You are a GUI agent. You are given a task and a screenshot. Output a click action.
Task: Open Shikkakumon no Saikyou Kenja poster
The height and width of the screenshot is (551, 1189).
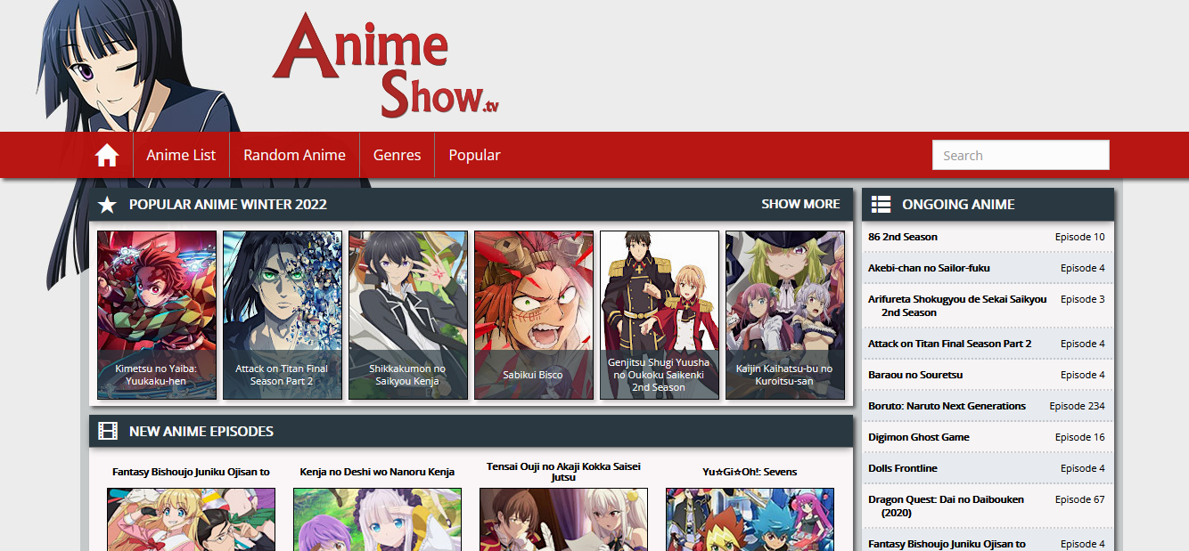(x=408, y=315)
